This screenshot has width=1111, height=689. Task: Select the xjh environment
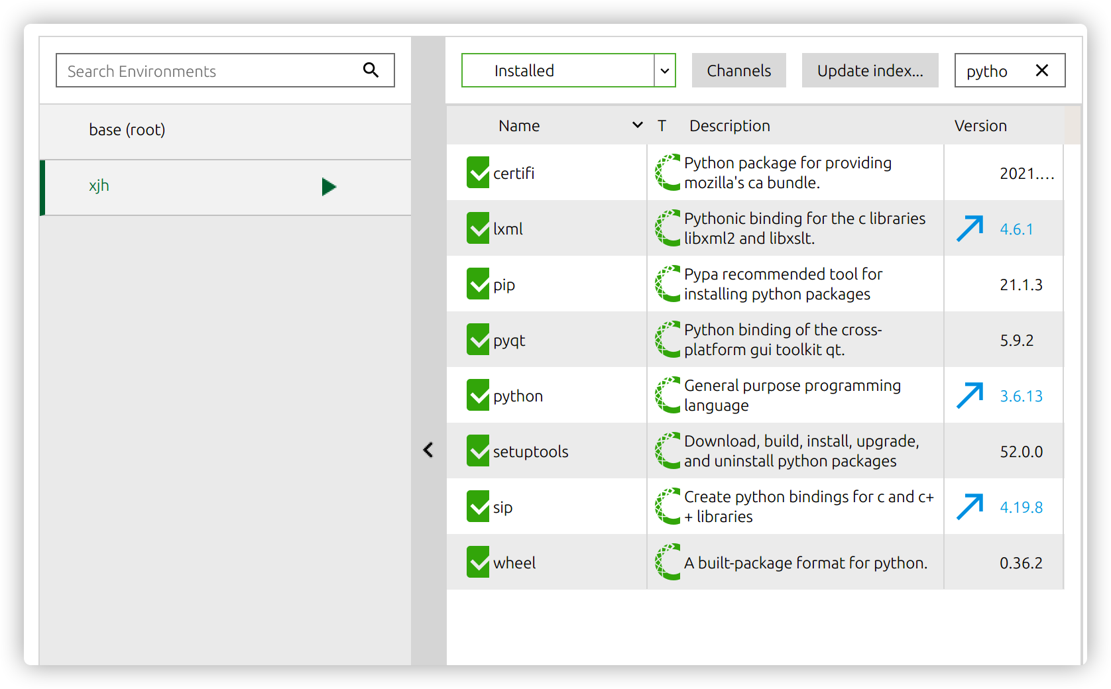tap(225, 187)
